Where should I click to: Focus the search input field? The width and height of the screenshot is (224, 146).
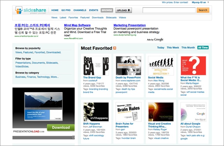[x=169, y=10]
